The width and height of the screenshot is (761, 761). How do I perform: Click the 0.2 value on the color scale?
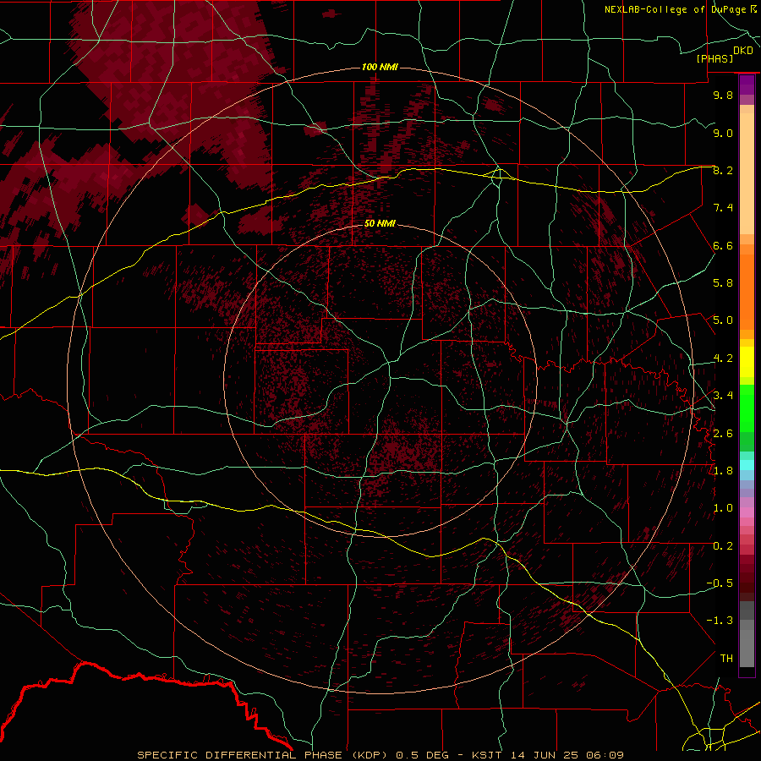click(723, 546)
